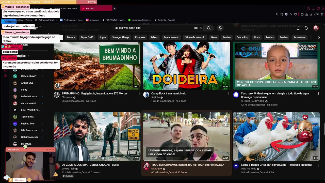
Task: Select the Música filter chip
Action: [x=71, y=37]
